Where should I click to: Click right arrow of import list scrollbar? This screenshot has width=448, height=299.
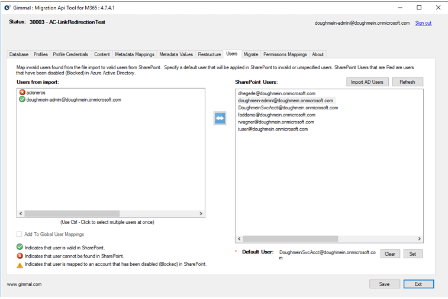pos(201,214)
